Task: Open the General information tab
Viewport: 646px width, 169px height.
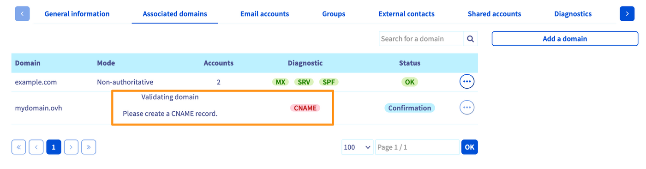Action: coord(77,14)
